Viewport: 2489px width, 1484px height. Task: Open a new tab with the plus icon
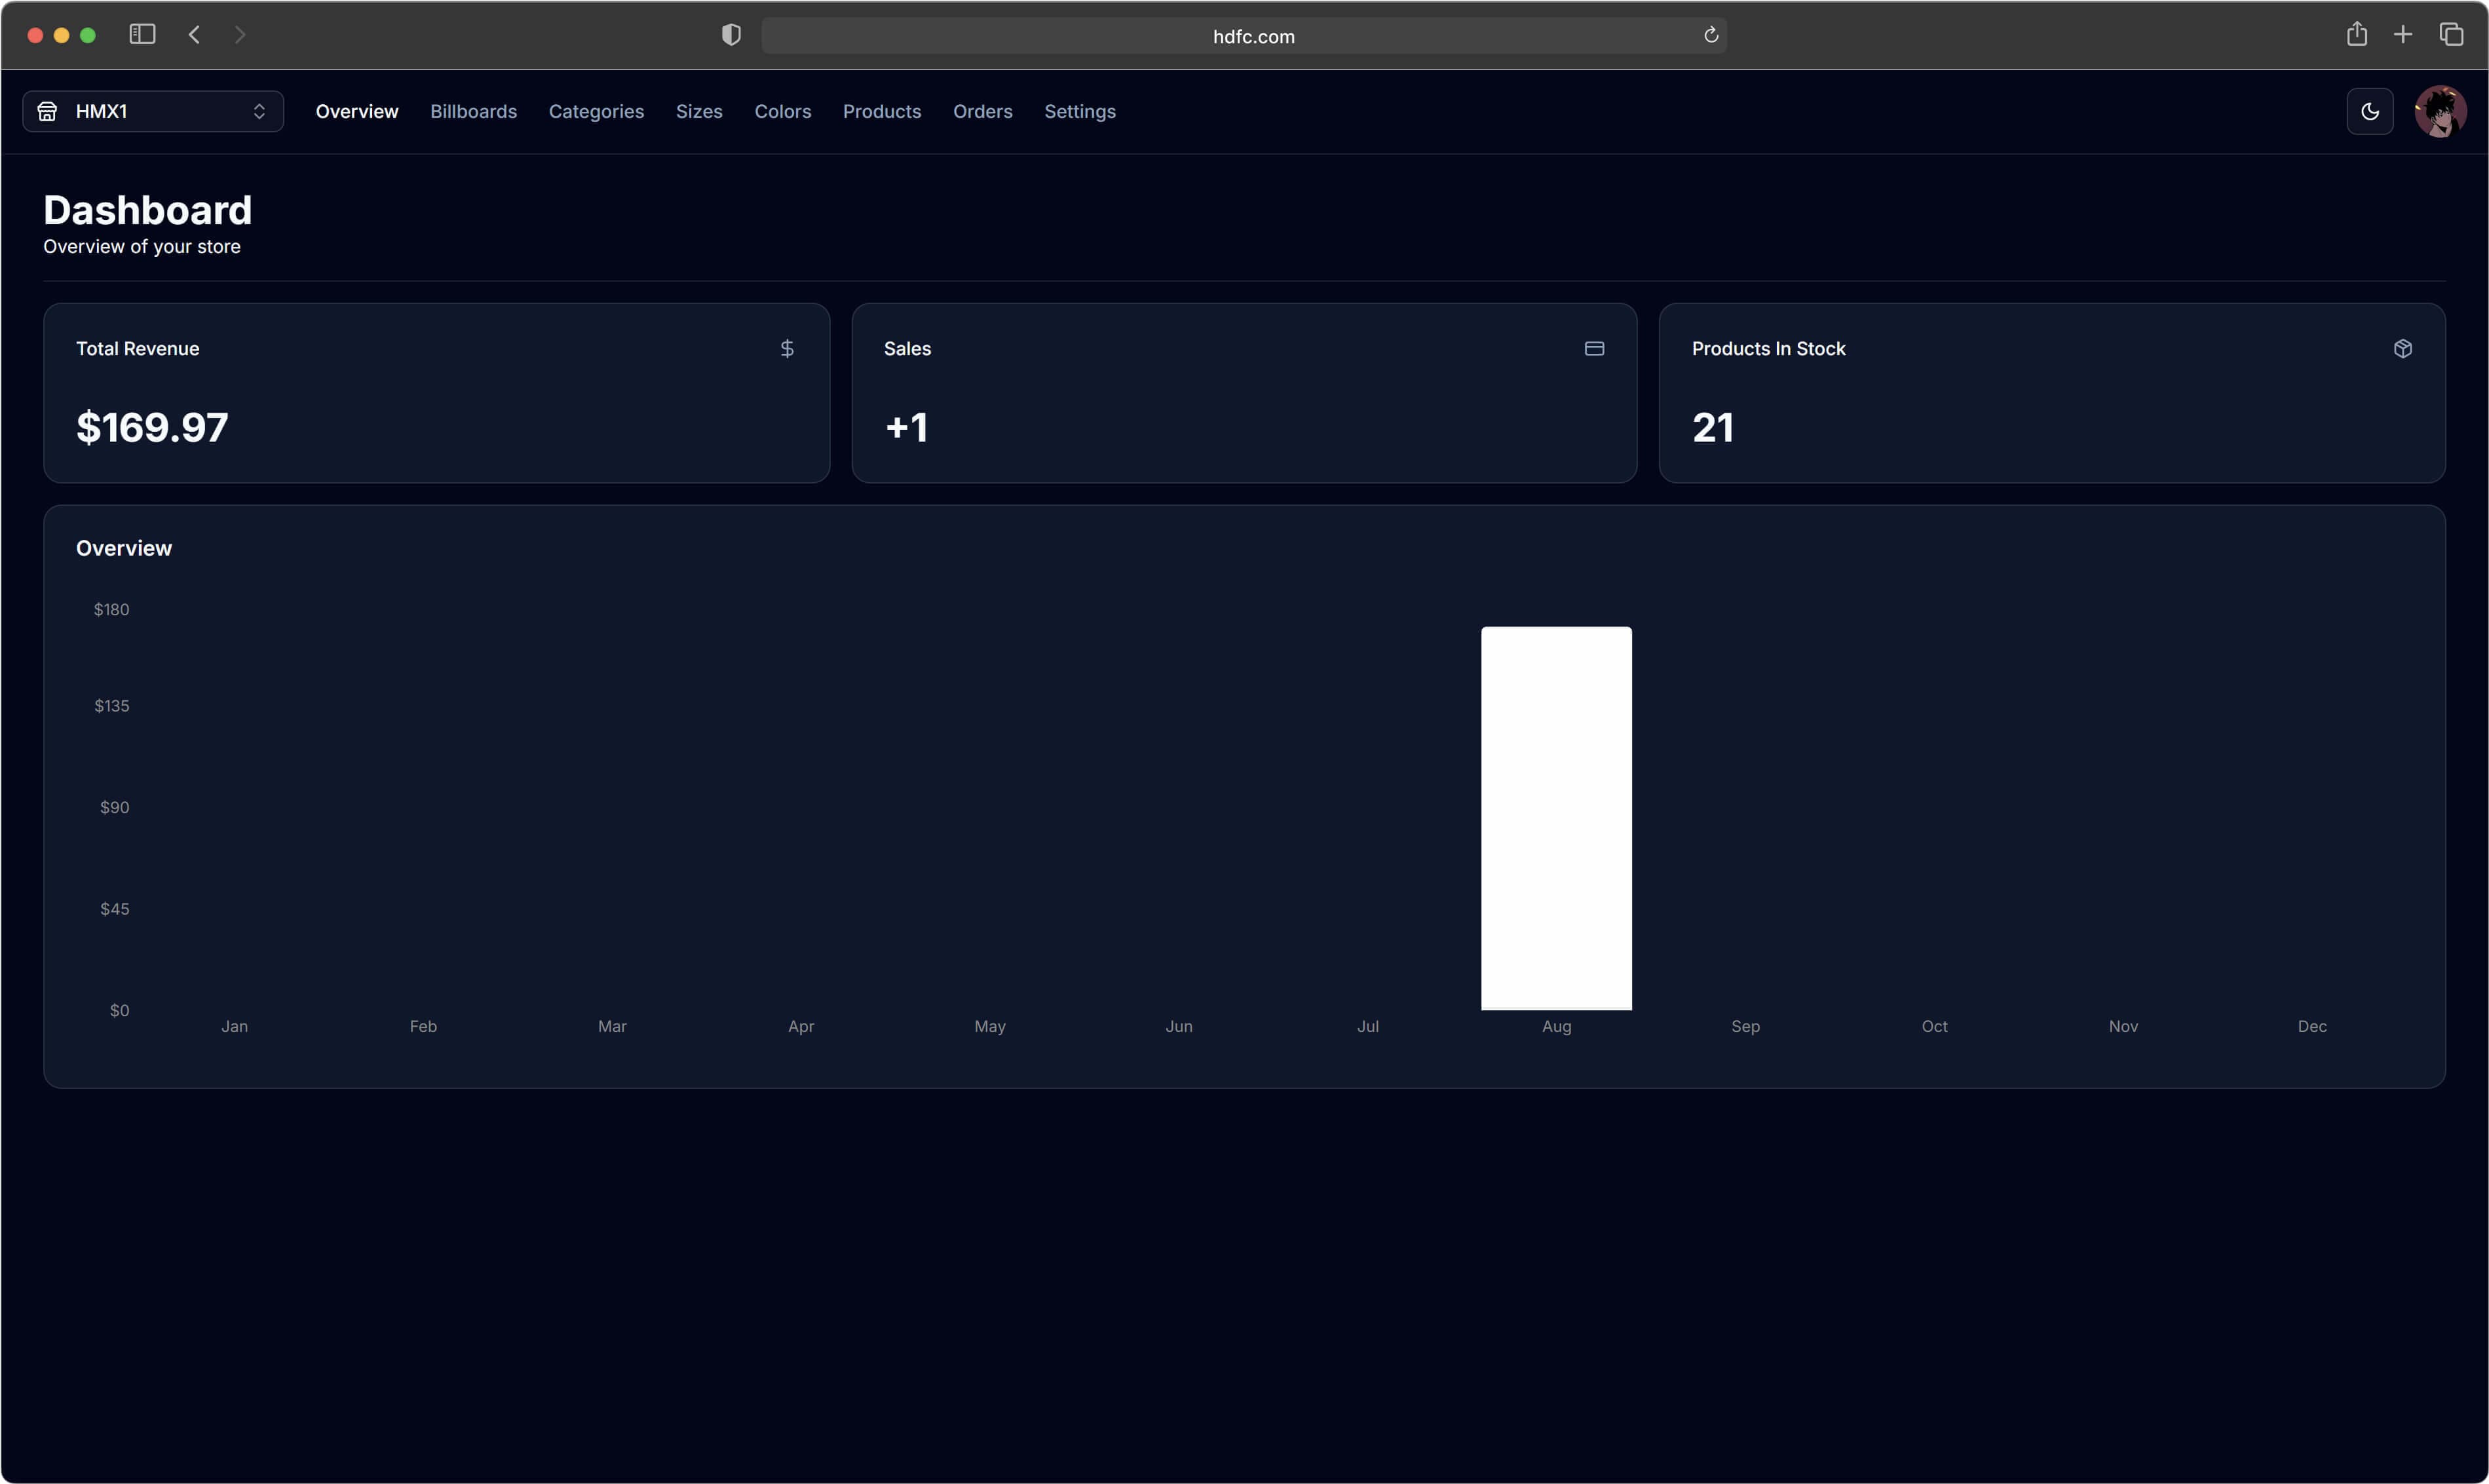(2403, 34)
